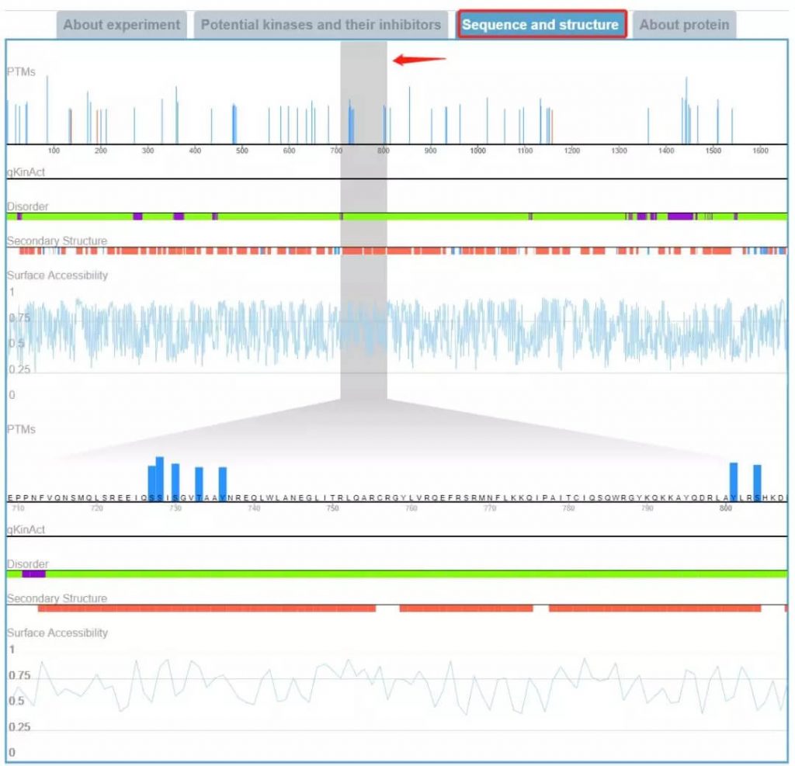Open the About protein tab
This screenshot has width=795, height=766.
(684, 25)
